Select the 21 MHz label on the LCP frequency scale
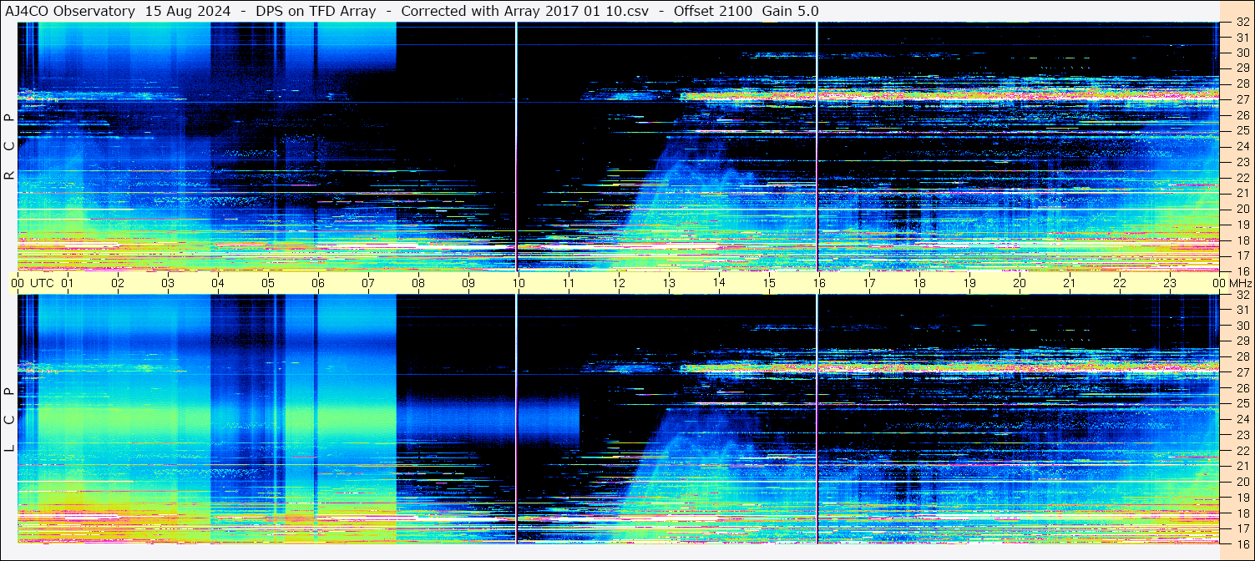Screen dimensions: 1255x561 pos(1242,466)
